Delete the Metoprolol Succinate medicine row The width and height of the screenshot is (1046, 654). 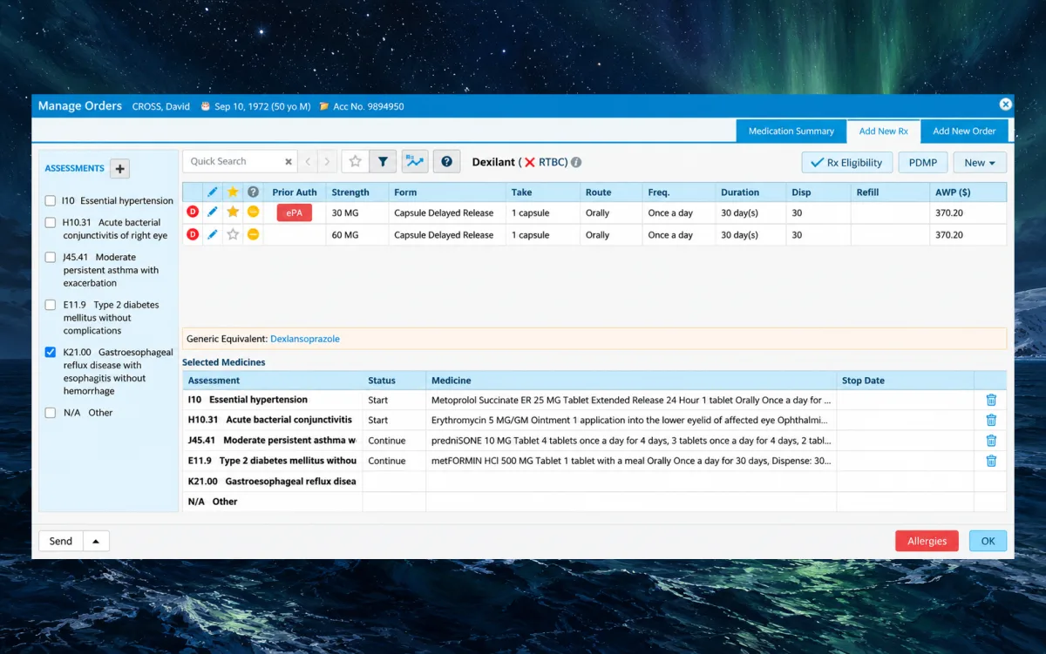[991, 400]
